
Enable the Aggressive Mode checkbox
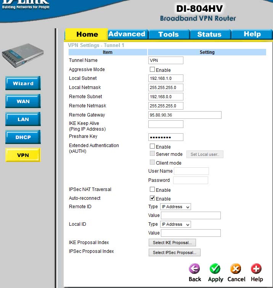[x=152, y=70]
